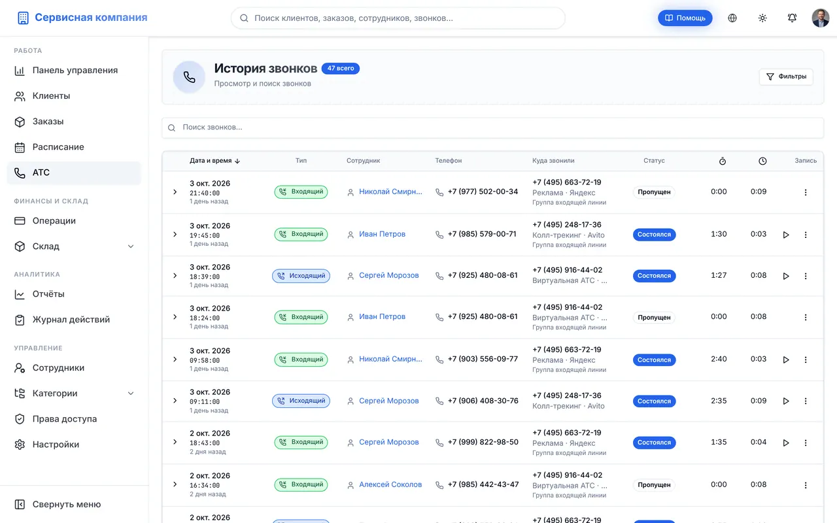This screenshot has width=837, height=523.
Task: Open the Заказы section
Action: pyautogui.click(x=74, y=122)
